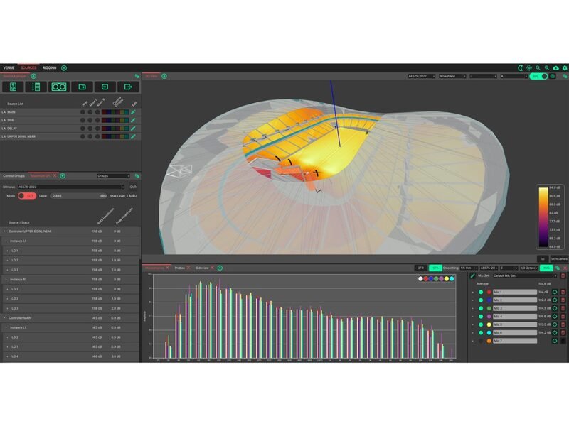
Task: Toggle the SPL switch in 3D view
Action: point(539,76)
